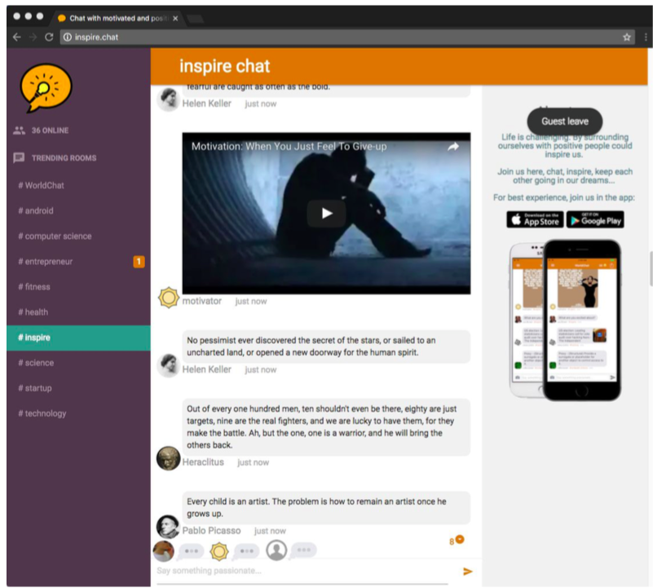The height and width of the screenshot is (588, 653).
Task: Play the Motivation video
Action: (326, 214)
